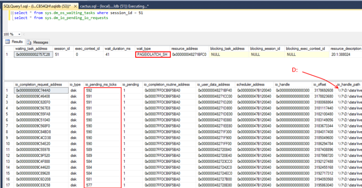The image size is (362, 188).
Task: Click the io_pending_ms_ticks column header
Action: pyautogui.click(x=101, y=84)
